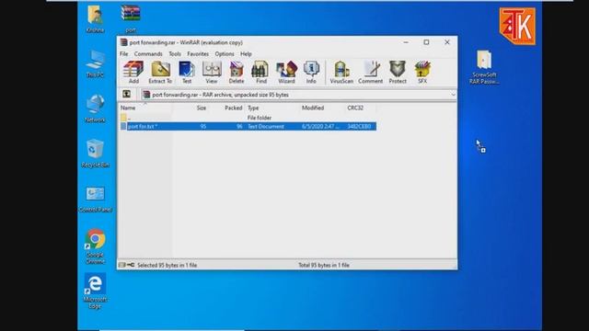589x331 pixels.
Task: Select the Recycle Bin desktop icon
Action: click(95, 154)
